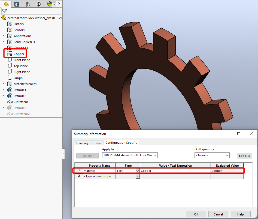Click the Copper material icon
The image size is (258, 219).
pos(10,54)
